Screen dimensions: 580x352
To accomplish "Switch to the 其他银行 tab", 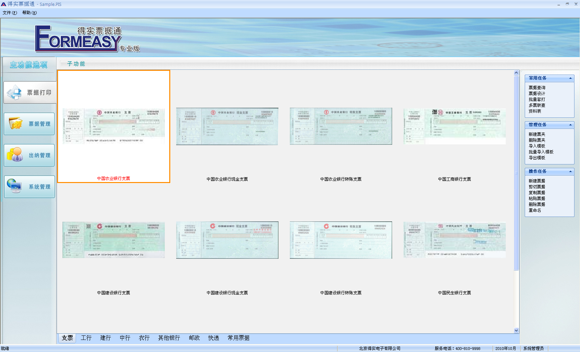I will point(169,338).
